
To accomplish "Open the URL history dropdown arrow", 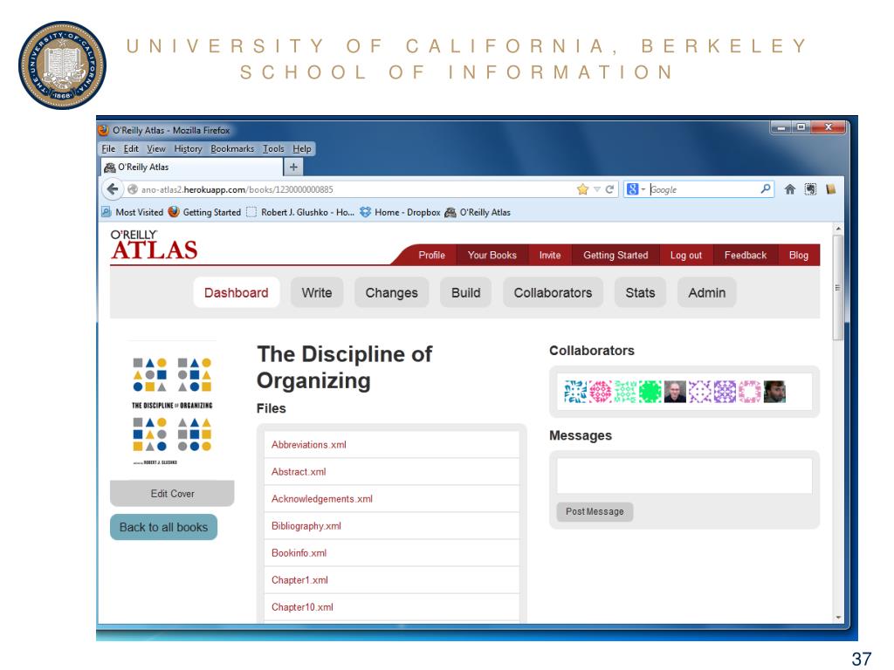I will [x=597, y=189].
